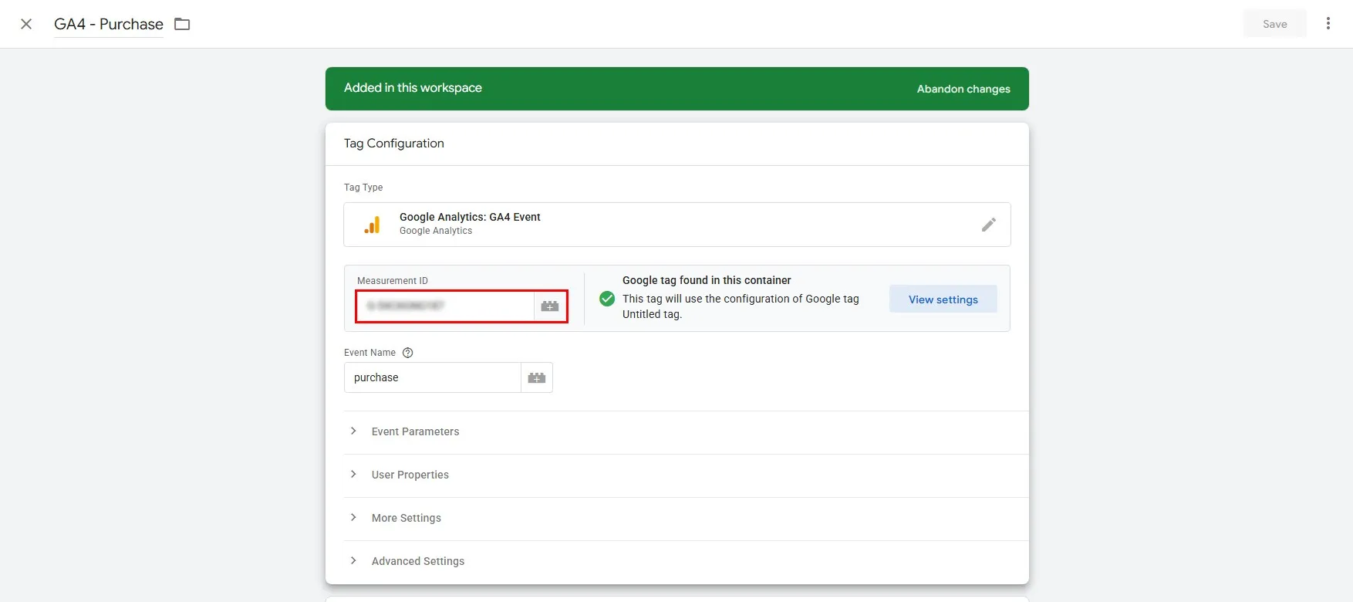Click the folder icon next to the tag name
1353x602 pixels.
[x=182, y=24]
